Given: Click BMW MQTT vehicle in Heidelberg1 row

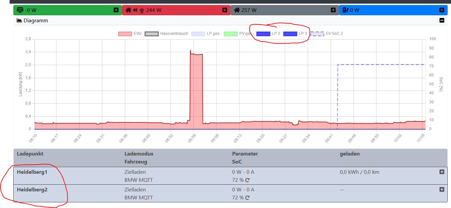Looking at the screenshot, I should tap(139, 180).
